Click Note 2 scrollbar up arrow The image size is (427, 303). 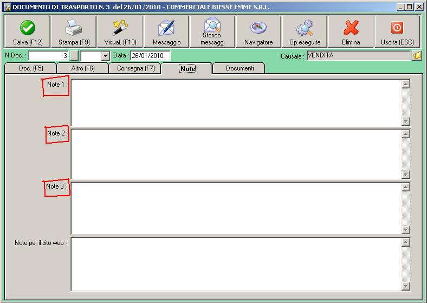(x=406, y=134)
